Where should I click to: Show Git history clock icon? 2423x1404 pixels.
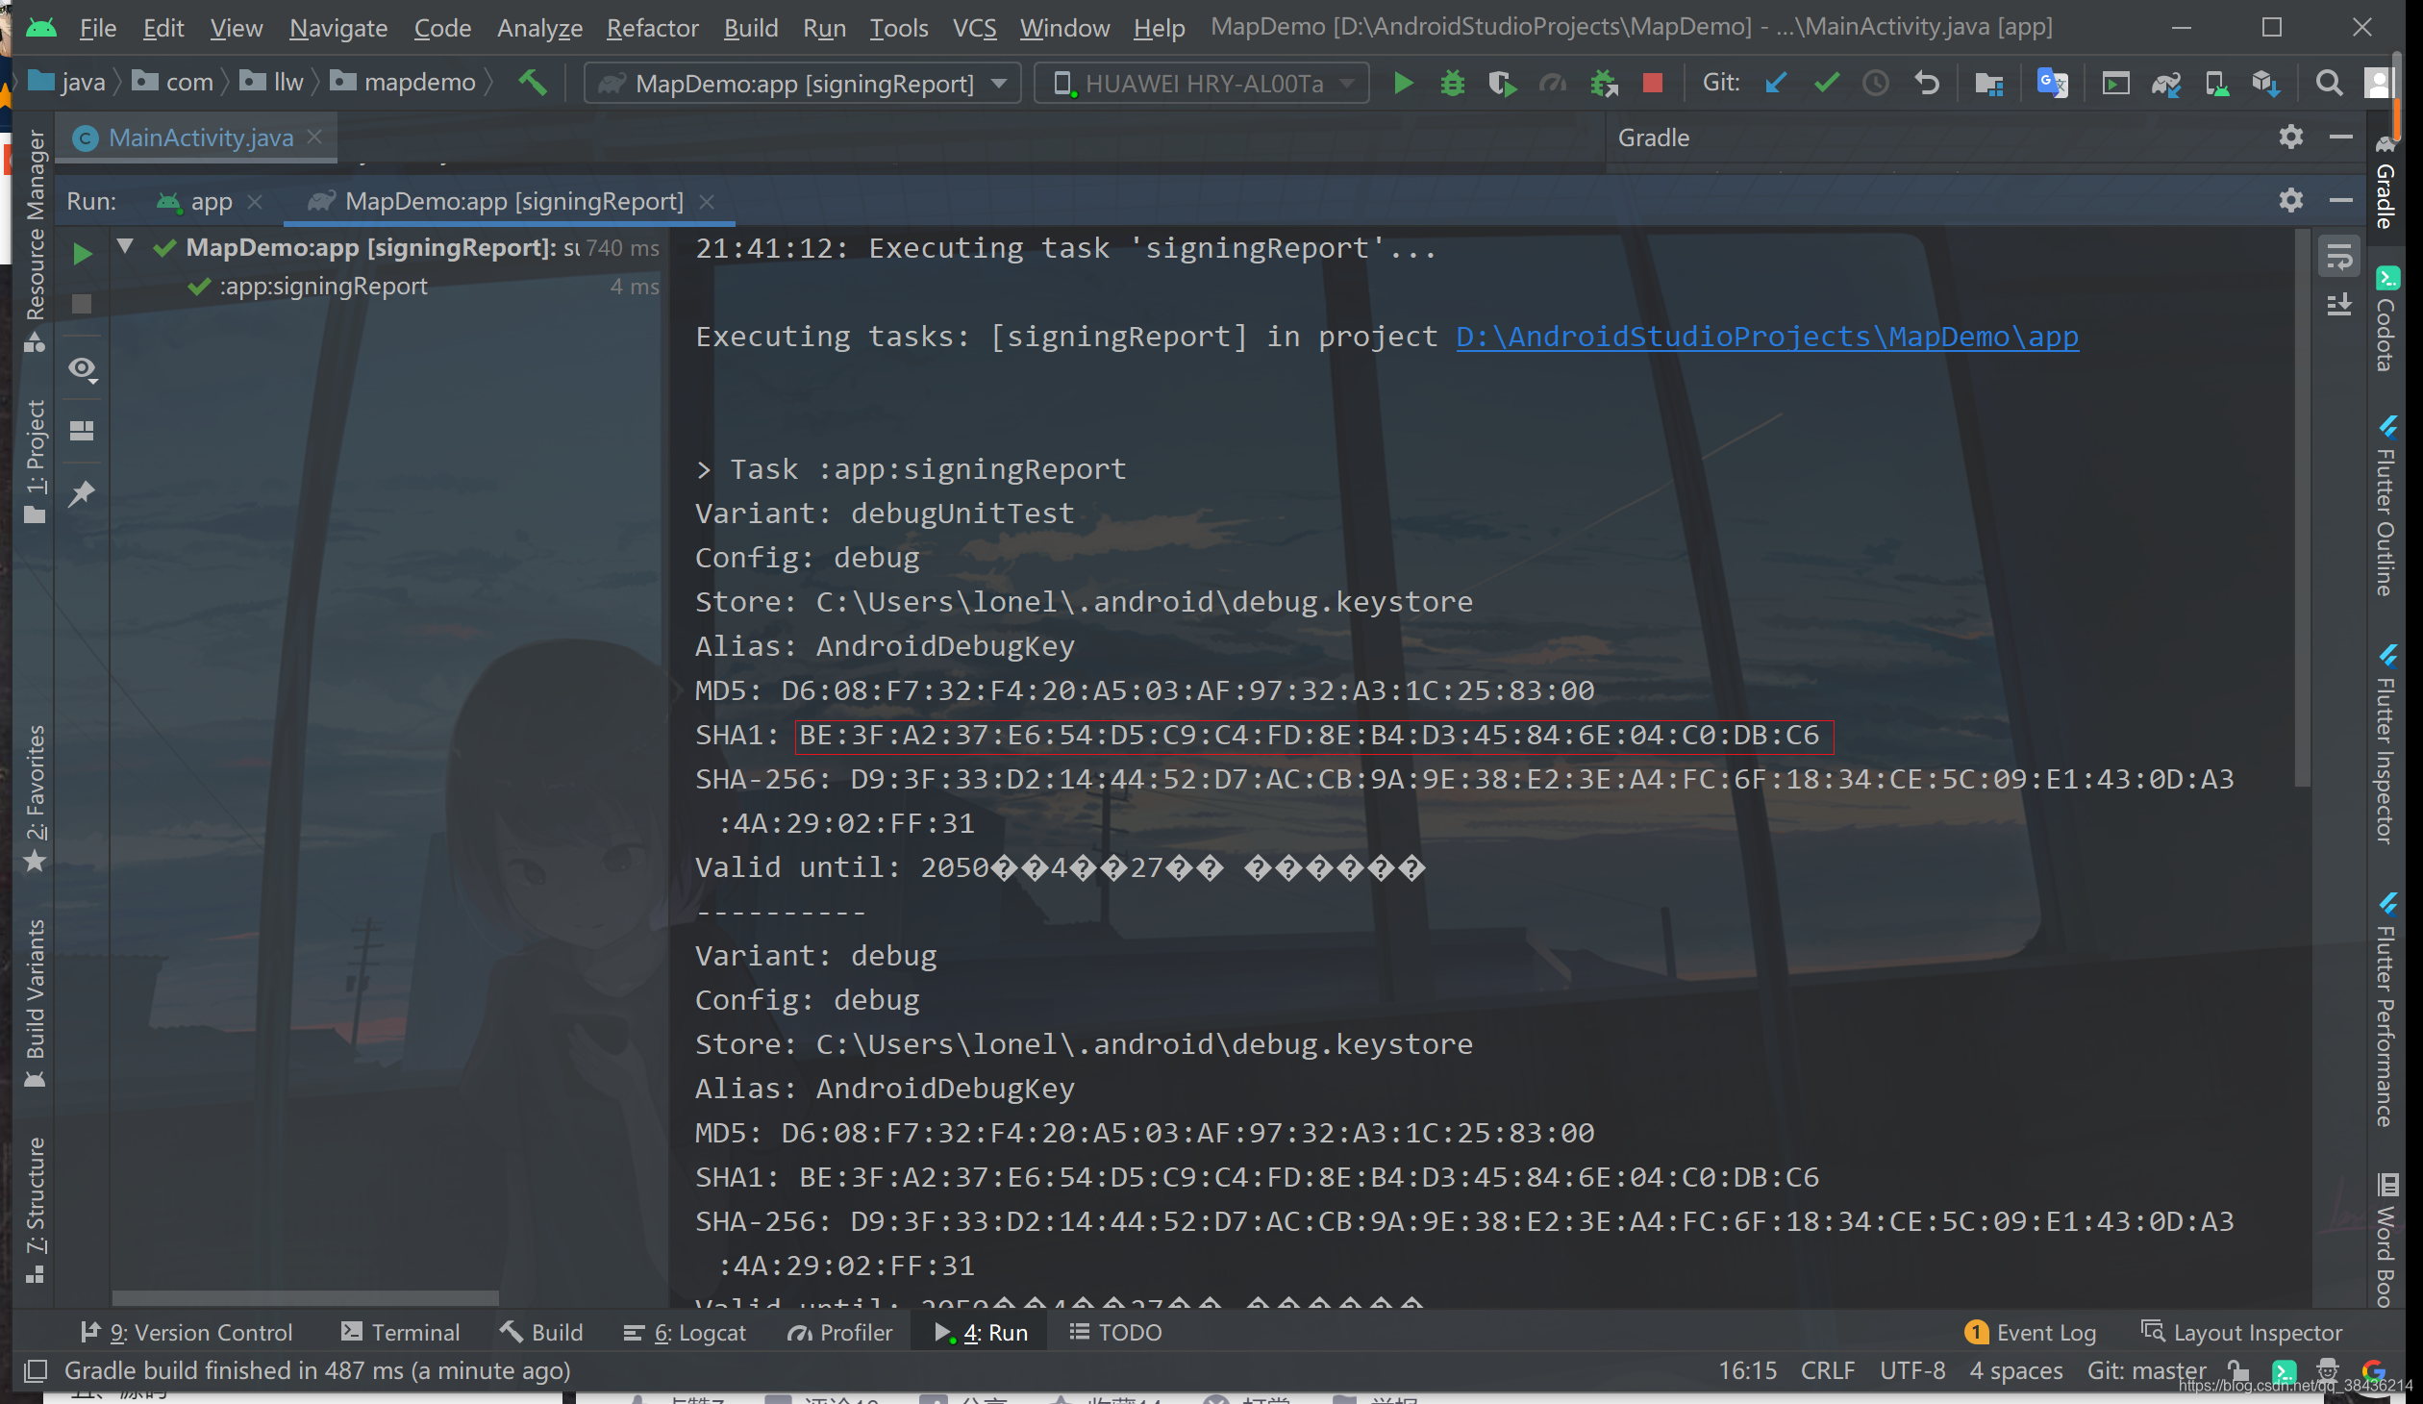coord(1875,84)
